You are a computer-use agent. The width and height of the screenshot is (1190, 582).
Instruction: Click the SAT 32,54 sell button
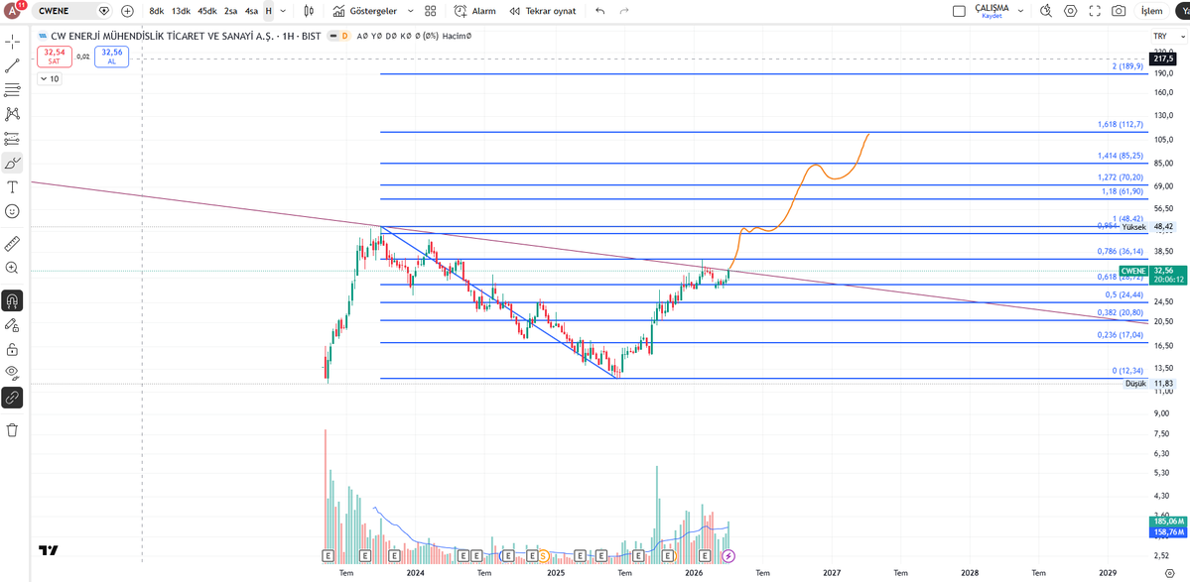coord(55,57)
